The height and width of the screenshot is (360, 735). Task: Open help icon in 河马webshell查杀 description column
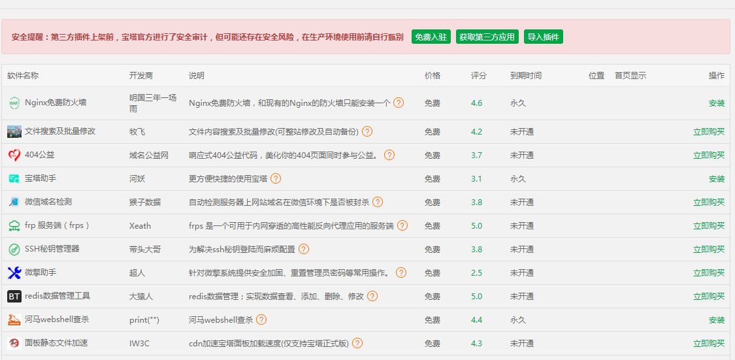(261, 319)
